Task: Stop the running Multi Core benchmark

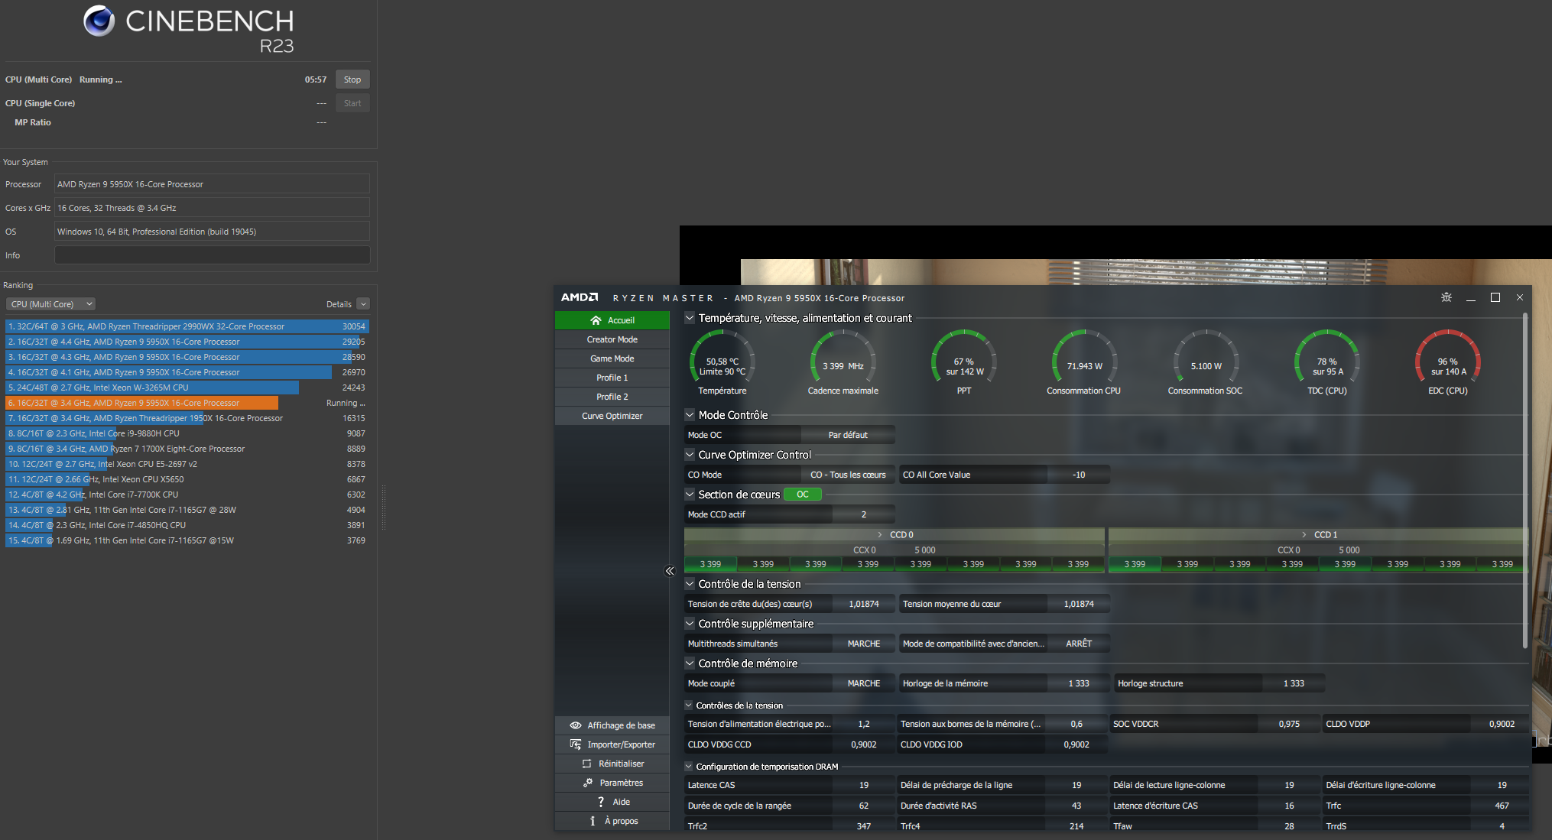Action: 352,79
